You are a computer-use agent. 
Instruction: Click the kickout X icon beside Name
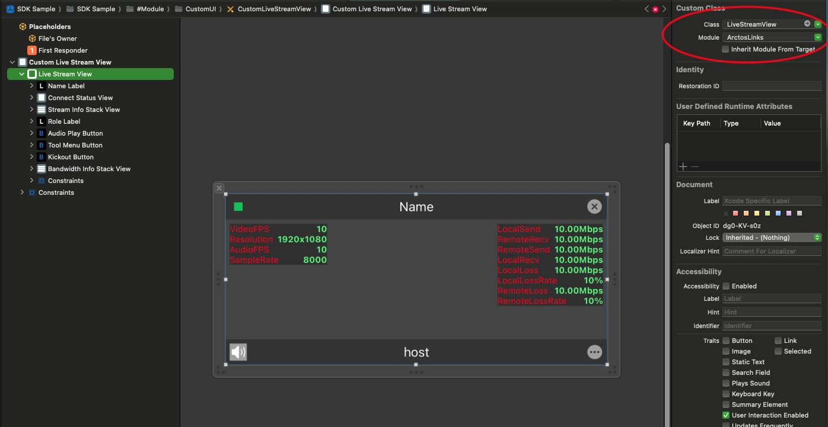pos(594,206)
